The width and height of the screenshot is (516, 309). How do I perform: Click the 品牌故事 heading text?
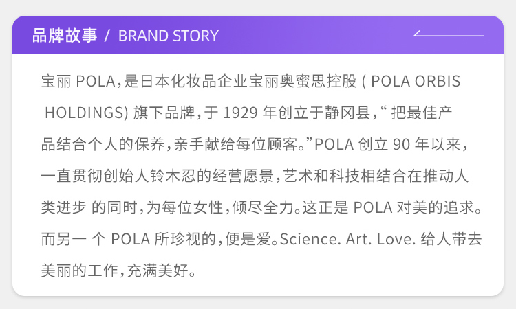[65, 36]
